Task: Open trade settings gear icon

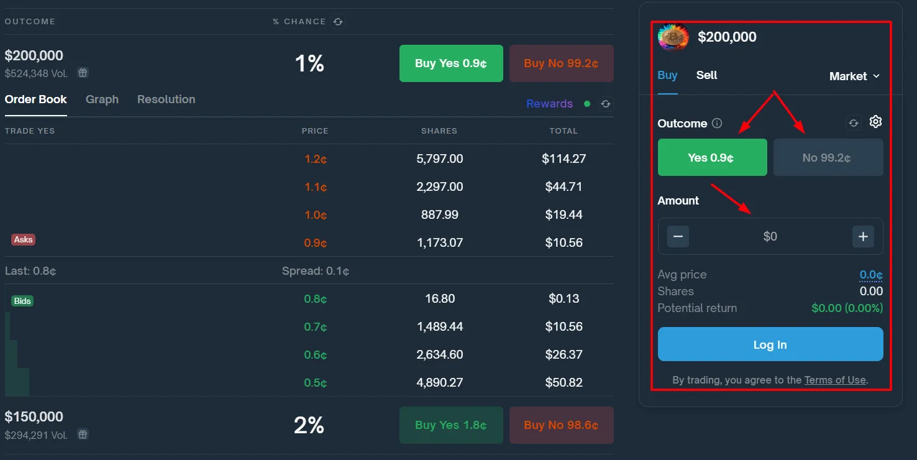Action: tap(875, 122)
